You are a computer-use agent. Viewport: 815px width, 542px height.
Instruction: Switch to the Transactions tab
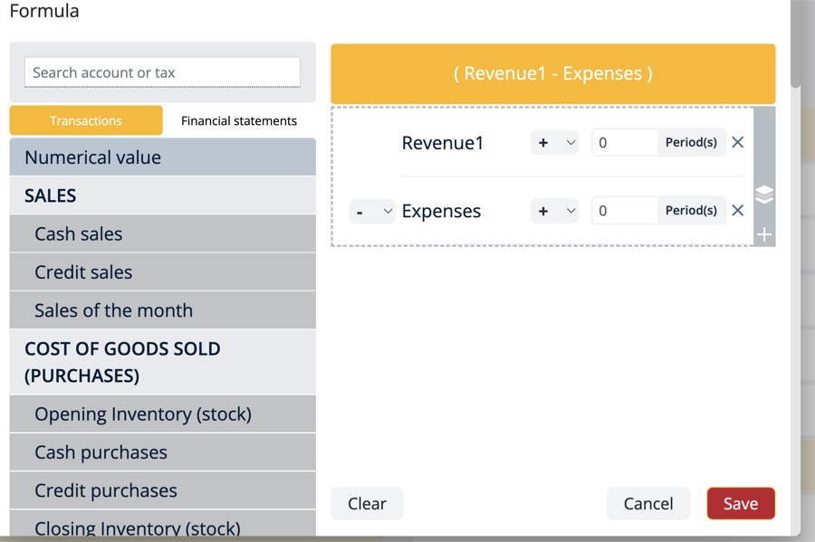click(x=86, y=120)
